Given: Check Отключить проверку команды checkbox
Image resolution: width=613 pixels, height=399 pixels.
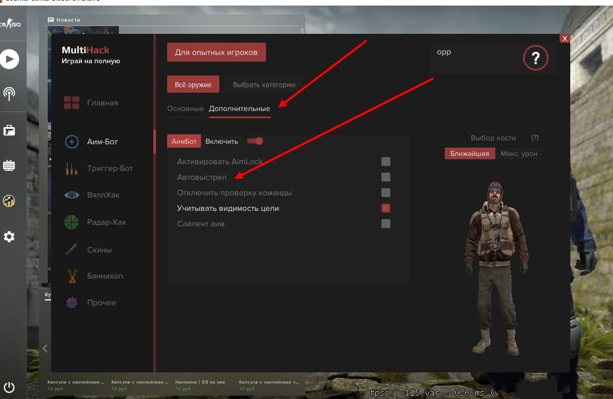Looking at the screenshot, I should (x=385, y=193).
